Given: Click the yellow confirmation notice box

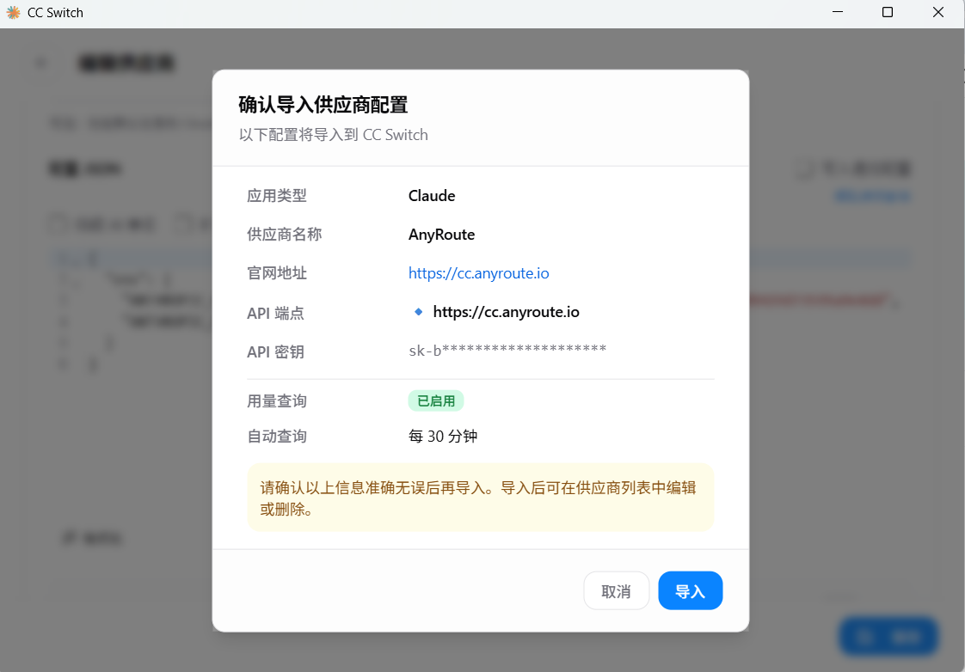Looking at the screenshot, I should 480,498.
